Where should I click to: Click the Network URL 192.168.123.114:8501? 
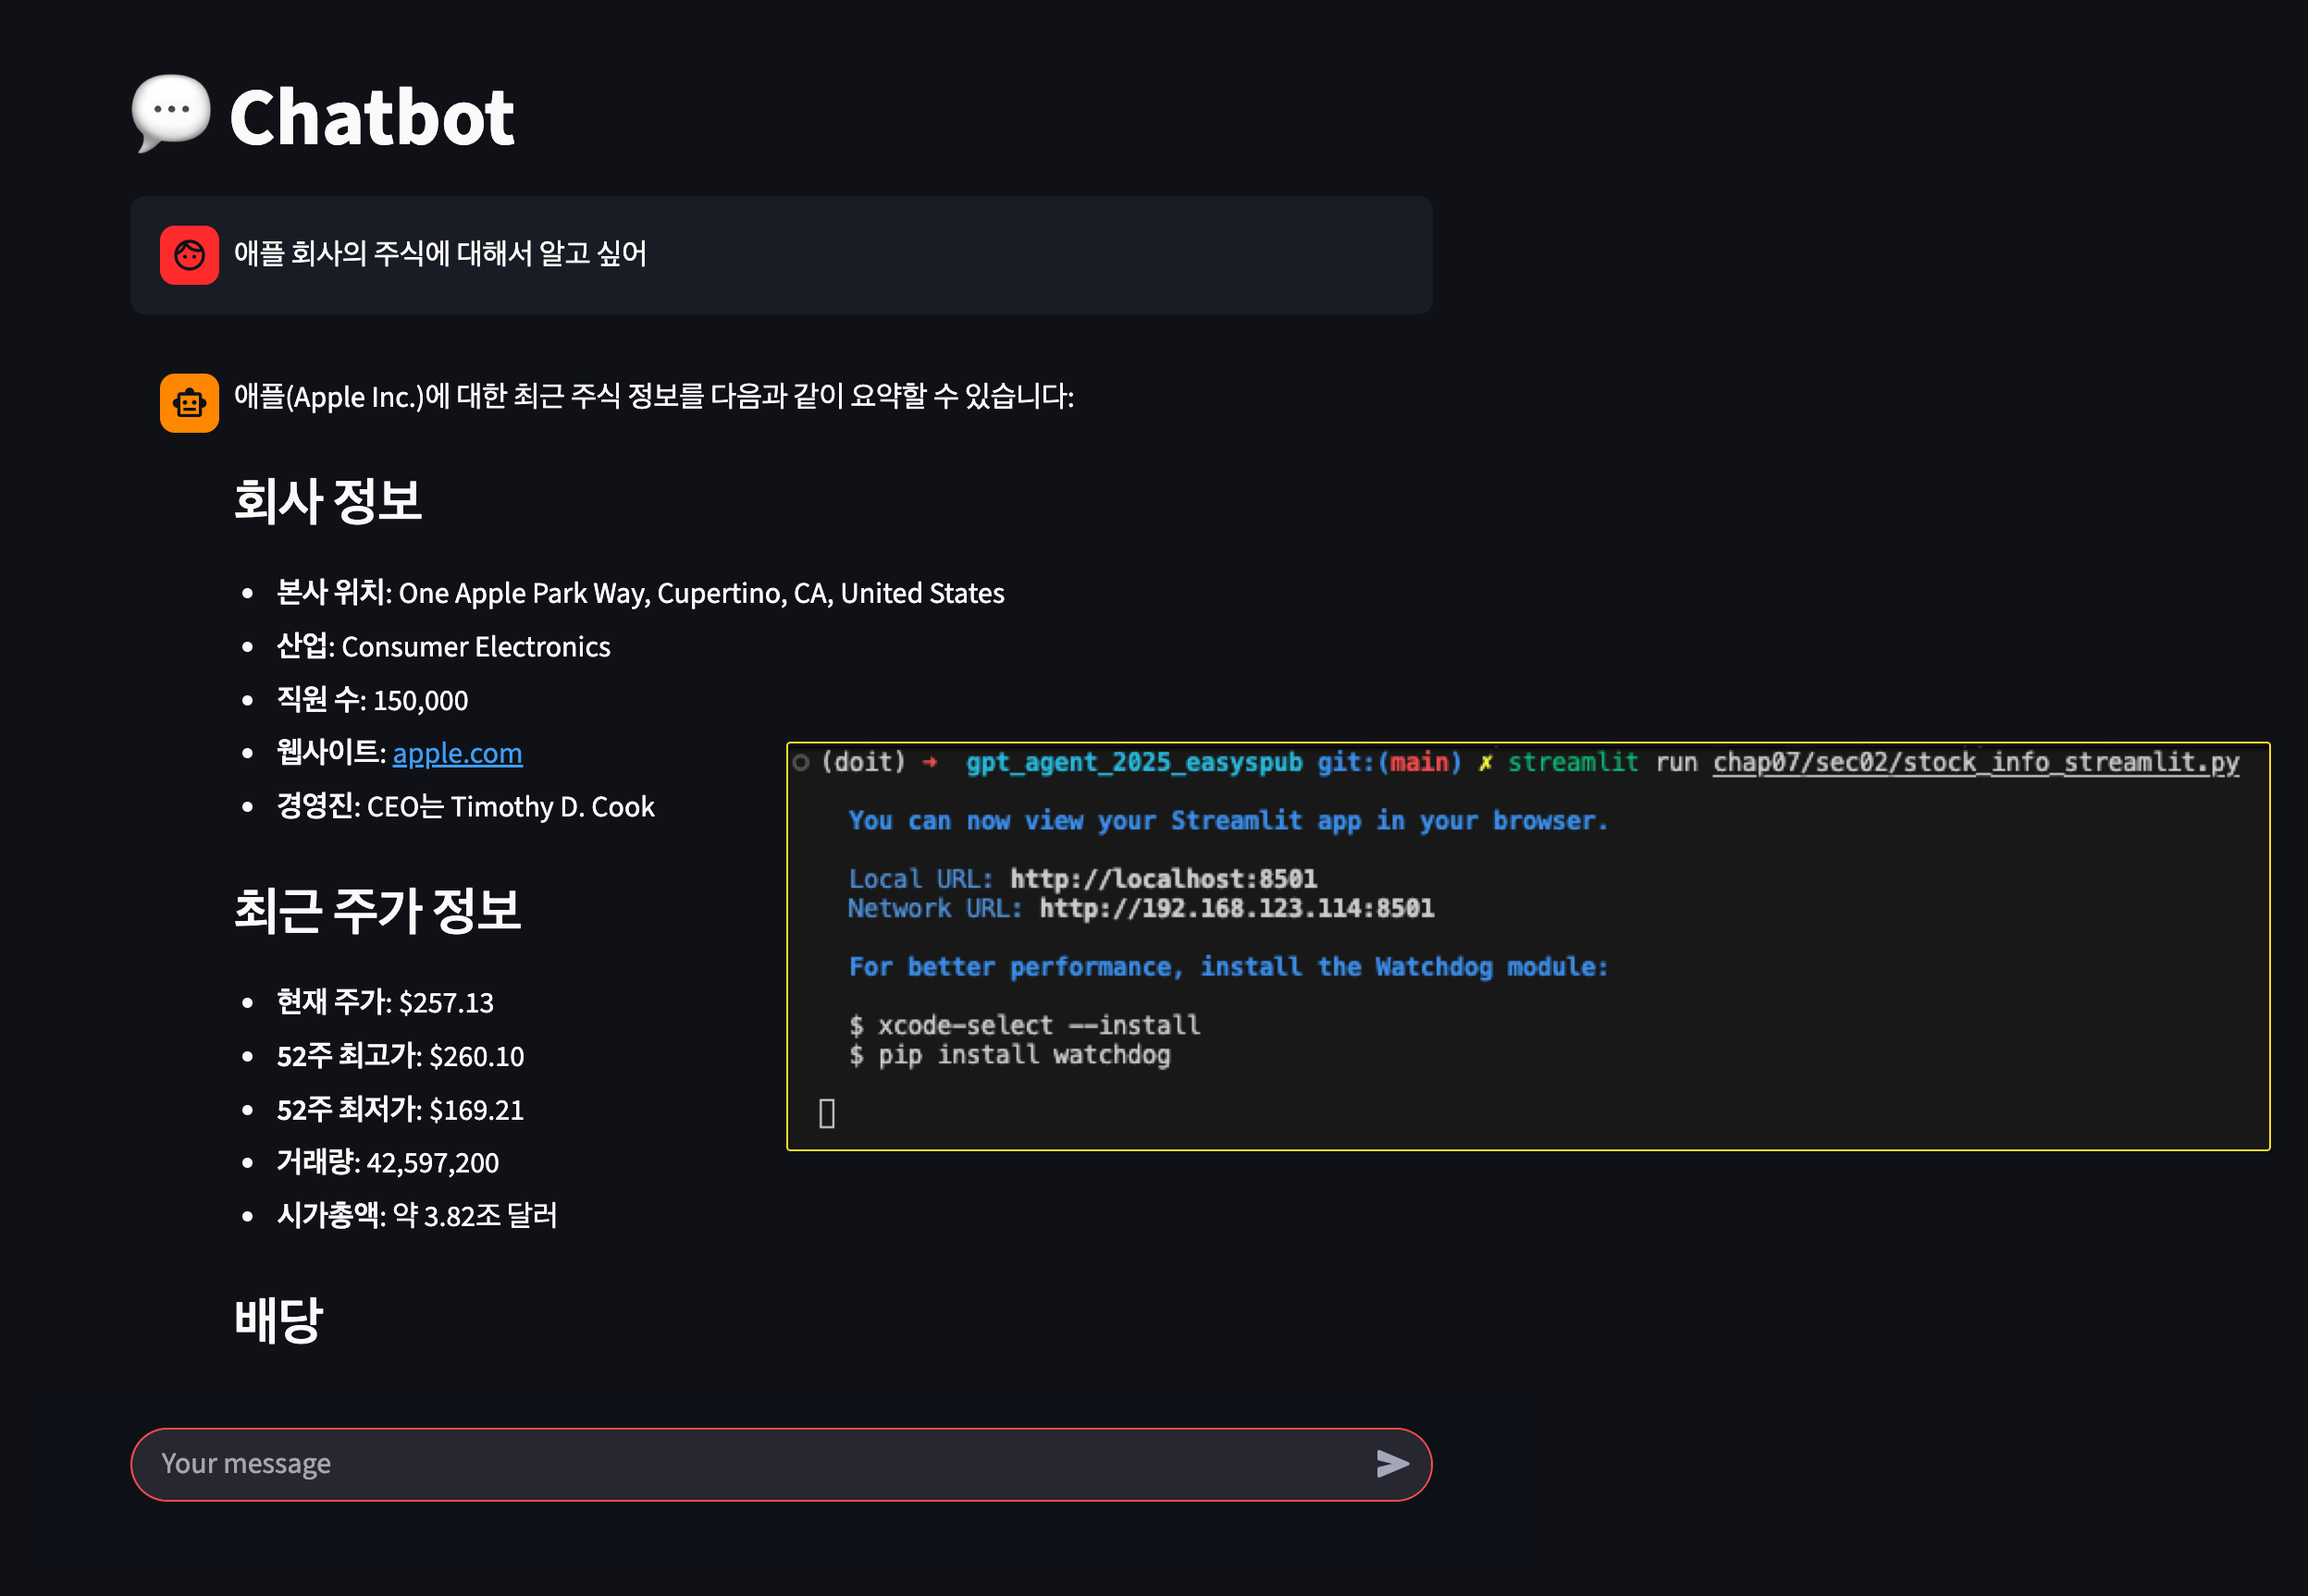1236,908
